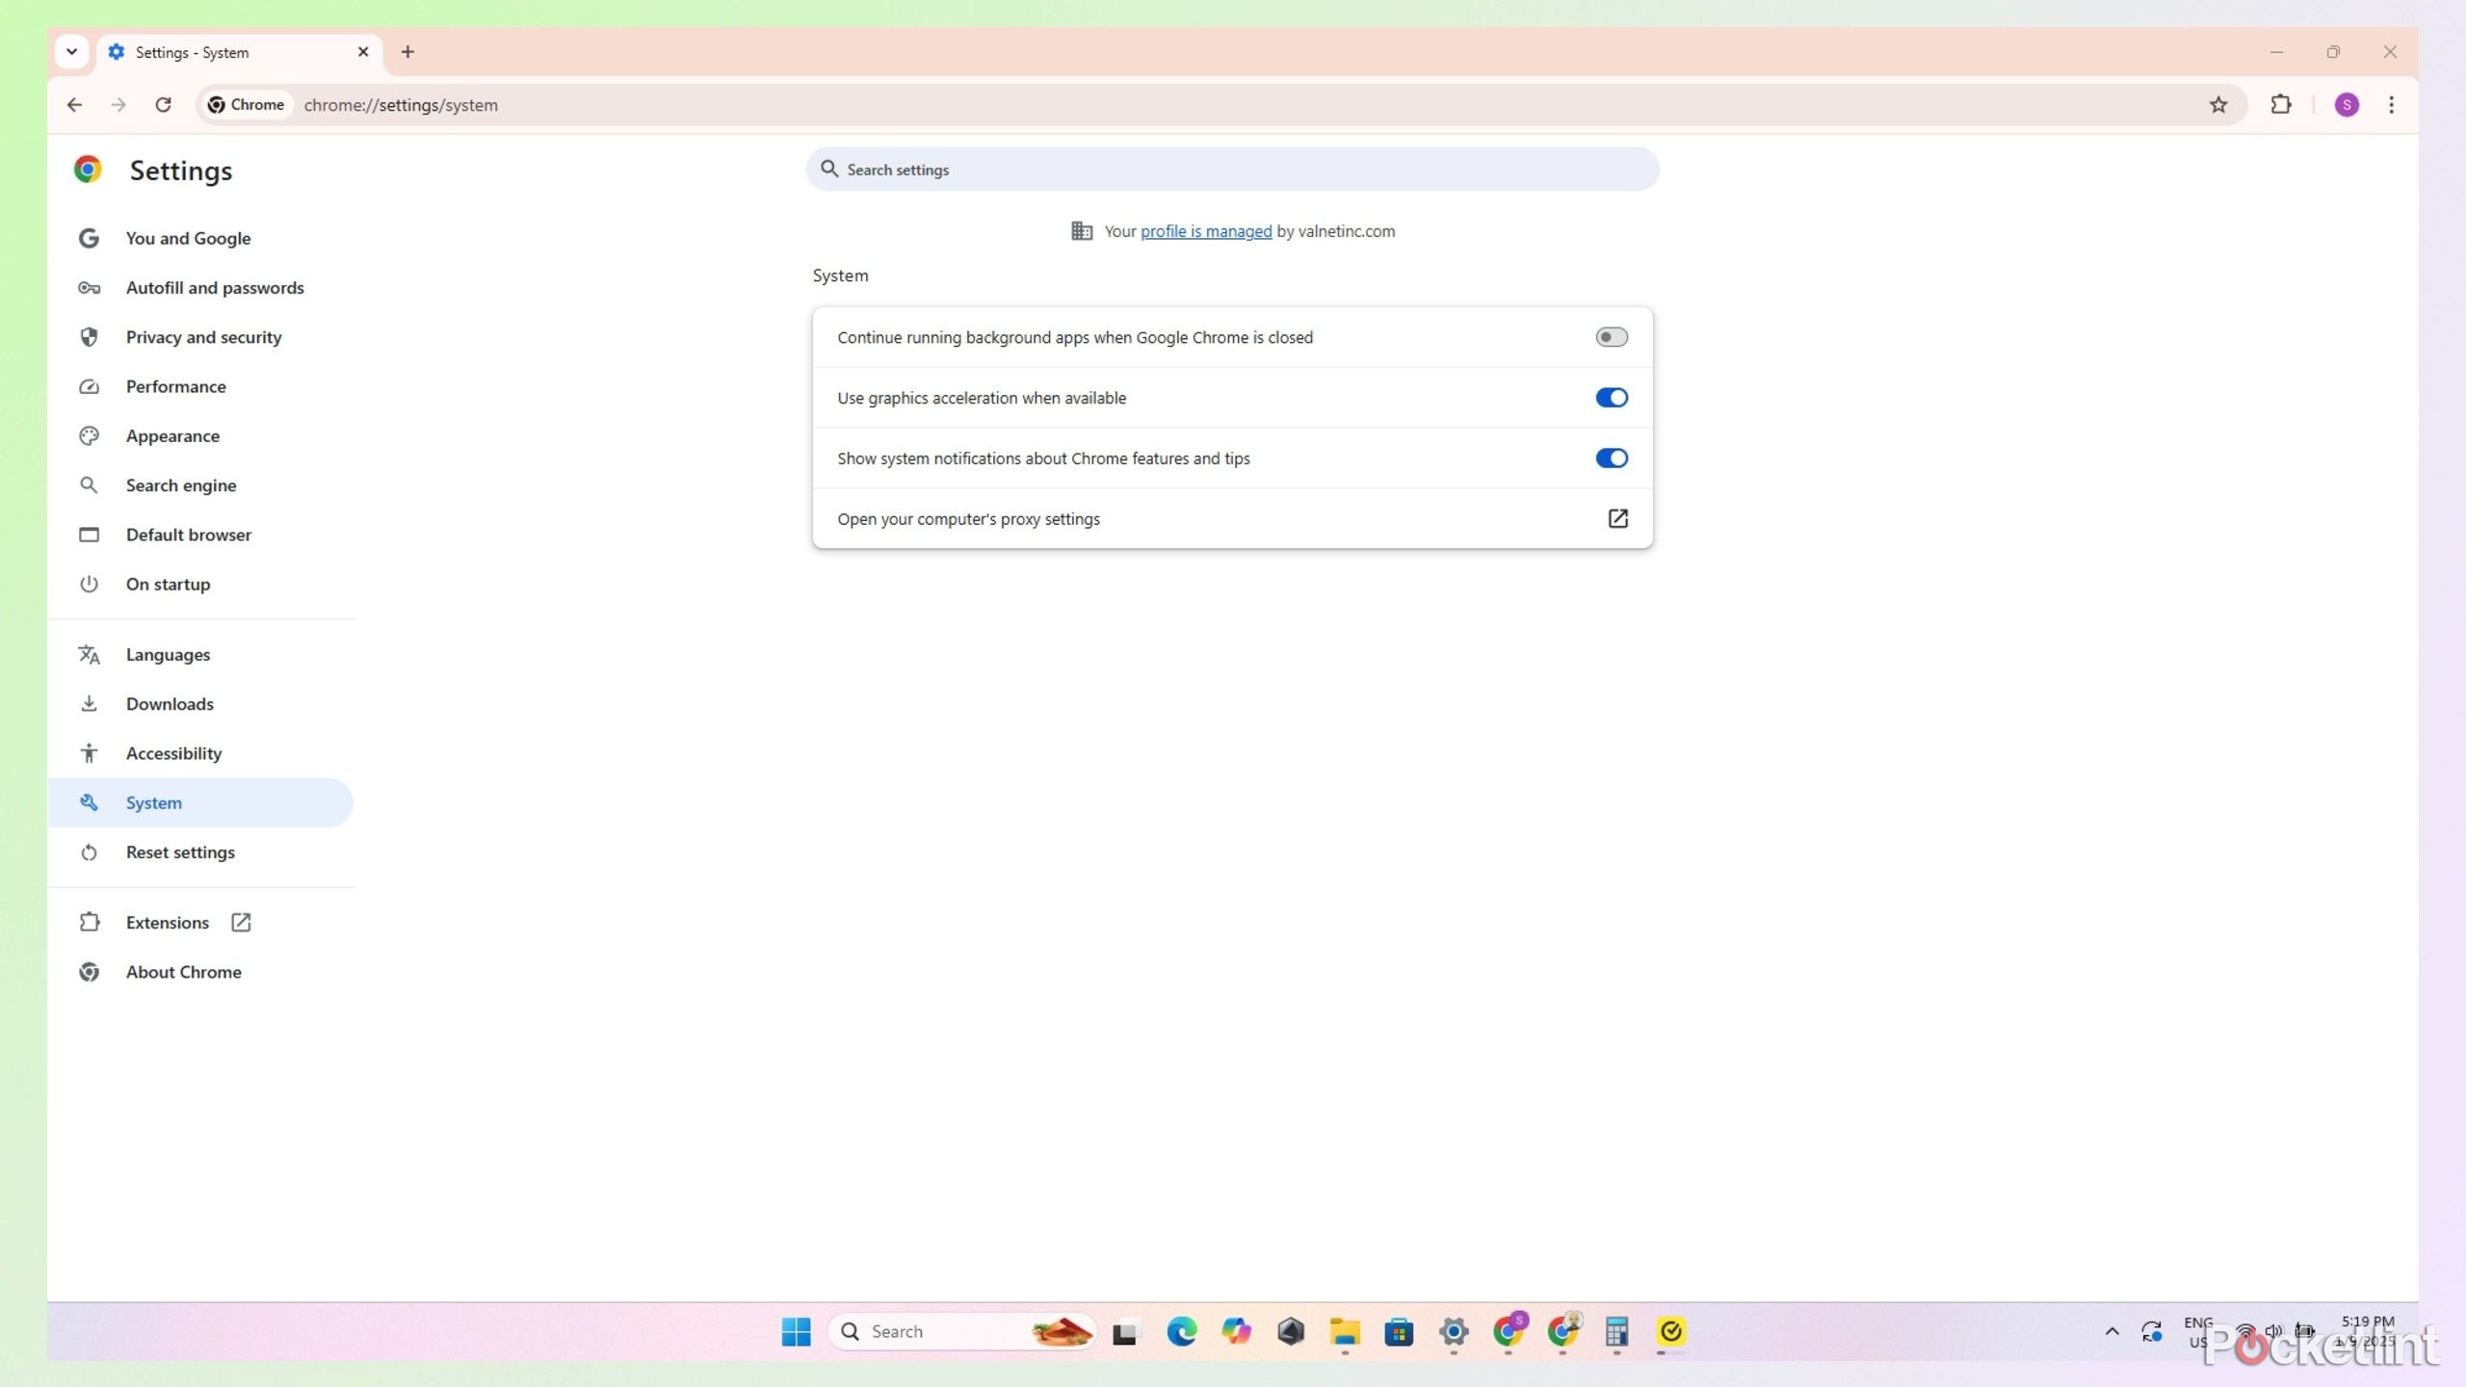Viewport: 2466px width, 1387px height.
Task: Open Chrome three-dot menu
Action: (x=2391, y=105)
